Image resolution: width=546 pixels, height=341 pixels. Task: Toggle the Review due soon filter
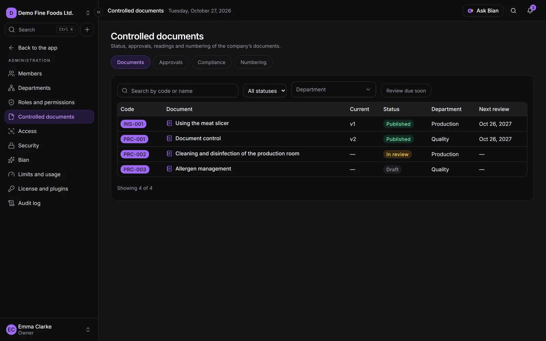406,91
